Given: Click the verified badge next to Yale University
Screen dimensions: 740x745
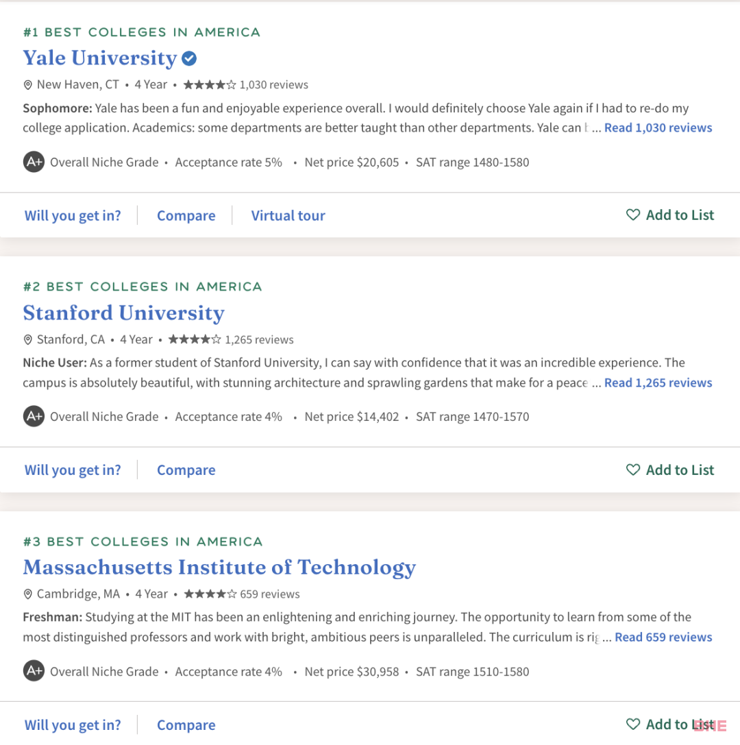Looking at the screenshot, I should 189,58.
